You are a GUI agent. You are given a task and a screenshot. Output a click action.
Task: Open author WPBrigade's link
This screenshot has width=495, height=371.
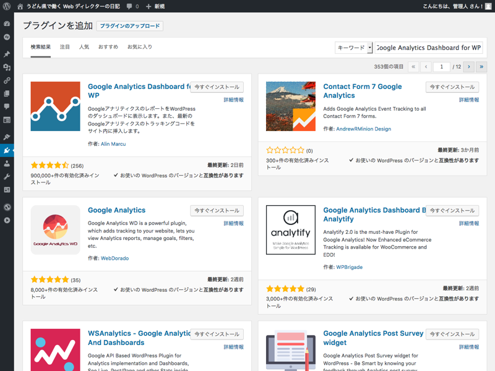coord(349,267)
